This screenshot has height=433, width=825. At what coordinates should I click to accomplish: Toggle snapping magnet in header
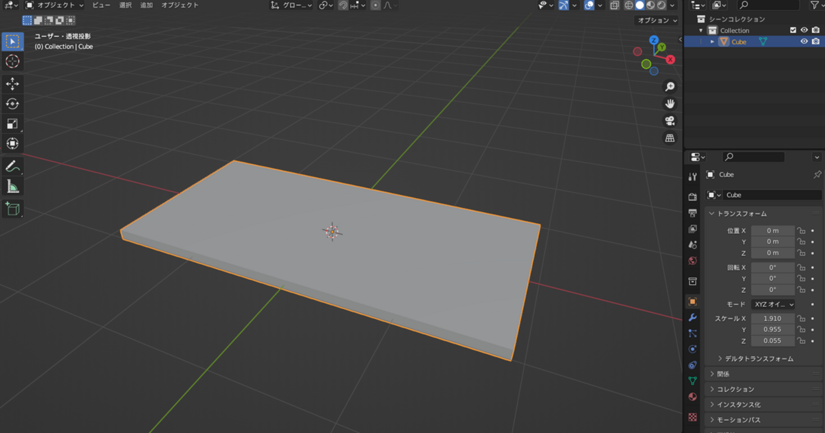(x=343, y=5)
